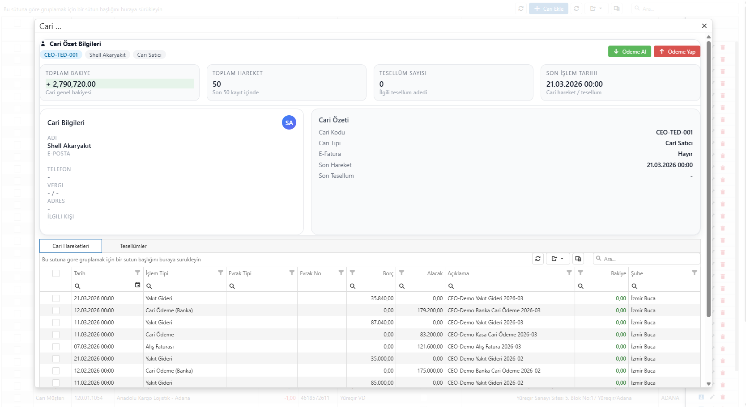Toggle the select-all rows checkbox
The height and width of the screenshot is (407, 746).
tap(56, 273)
